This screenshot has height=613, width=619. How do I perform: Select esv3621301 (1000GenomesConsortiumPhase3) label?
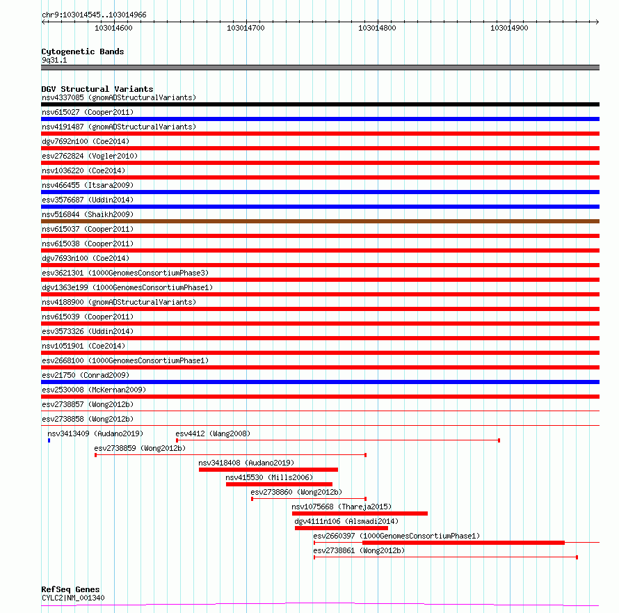[x=125, y=273]
